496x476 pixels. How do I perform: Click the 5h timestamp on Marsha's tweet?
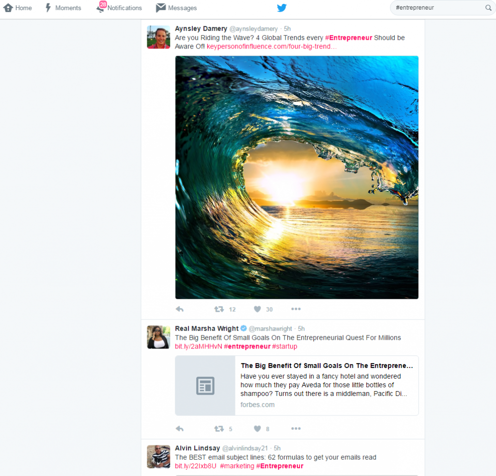[301, 329]
